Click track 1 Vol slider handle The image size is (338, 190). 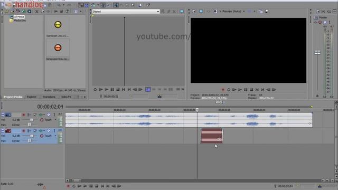(32, 120)
